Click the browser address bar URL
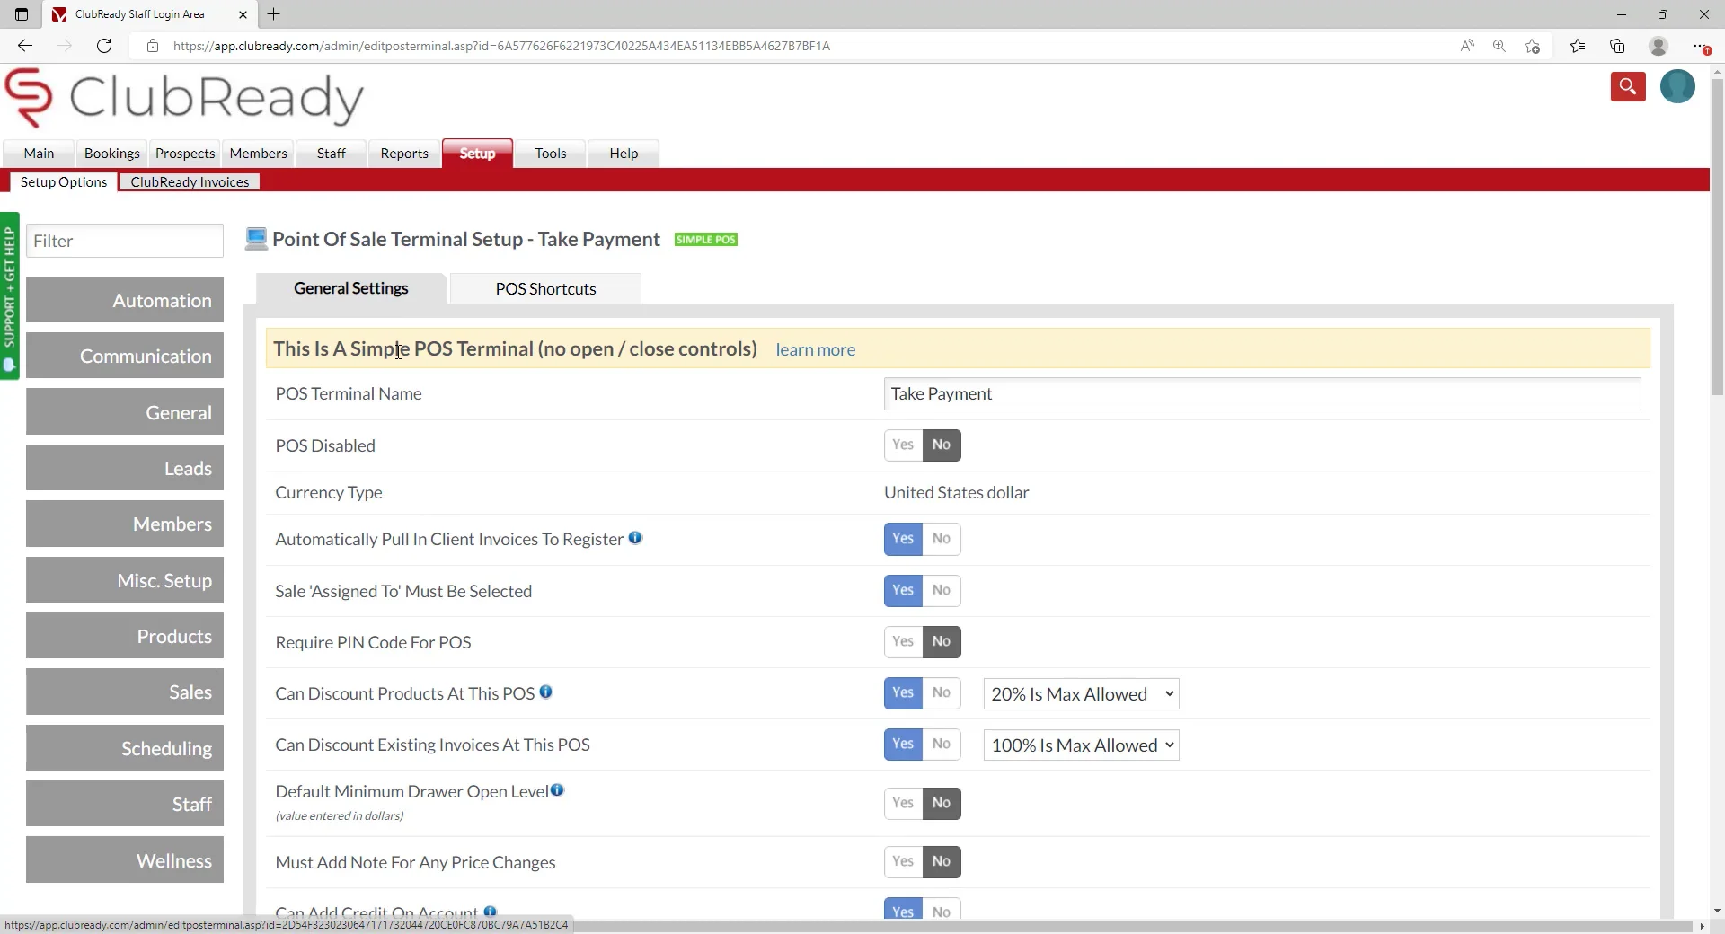Screen dimensions: 1725x934 coord(501,46)
